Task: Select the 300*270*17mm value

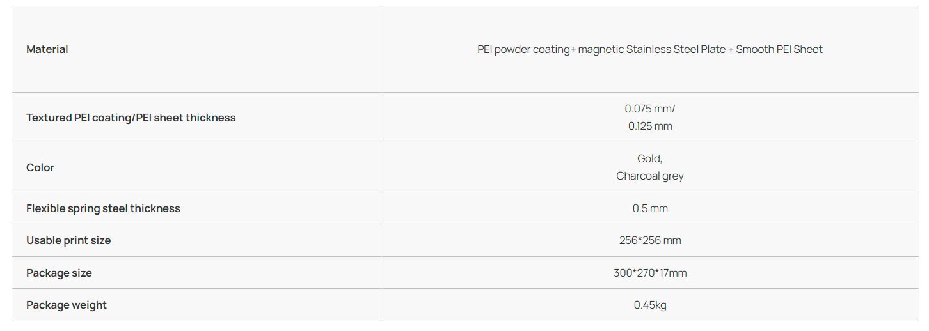Action: (649, 273)
